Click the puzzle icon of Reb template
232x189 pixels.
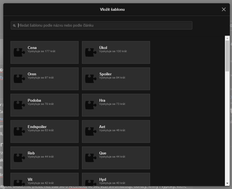(19, 158)
